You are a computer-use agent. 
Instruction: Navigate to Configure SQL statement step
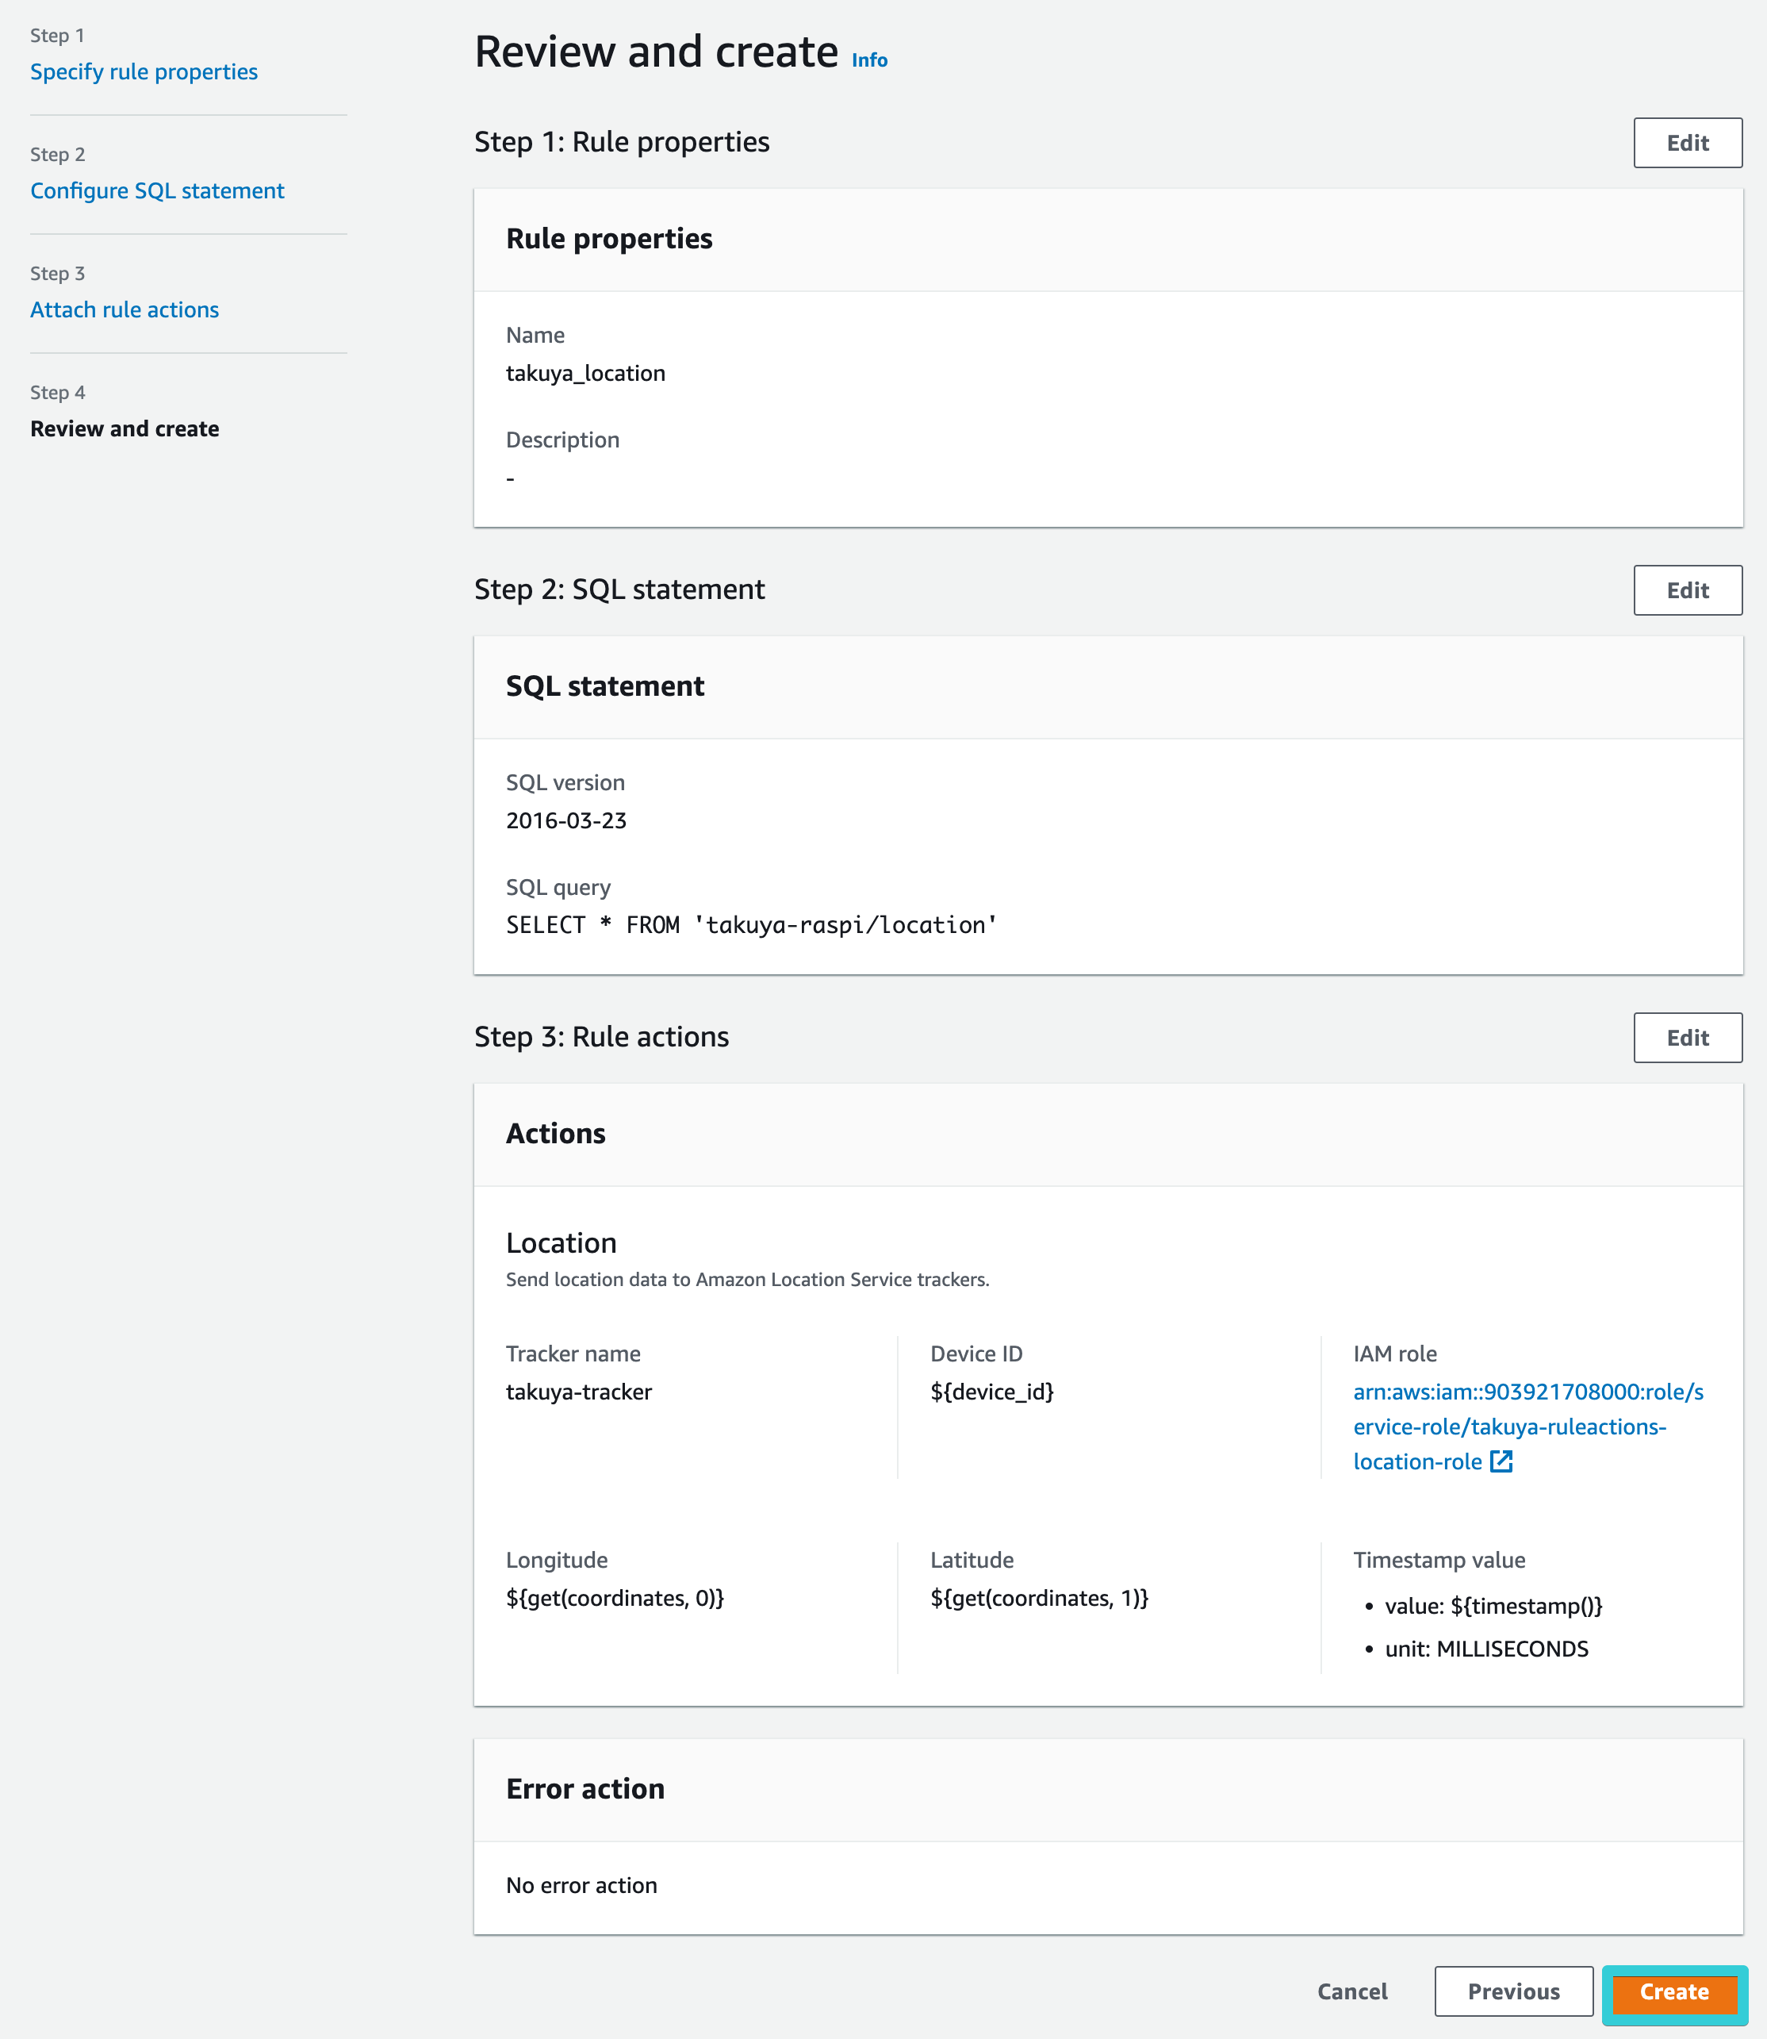pyautogui.click(x=158, y=190)
